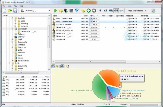Viewport: 163px width, 107px height.
Task: Open the Help menu
Action: coord(21,6)
